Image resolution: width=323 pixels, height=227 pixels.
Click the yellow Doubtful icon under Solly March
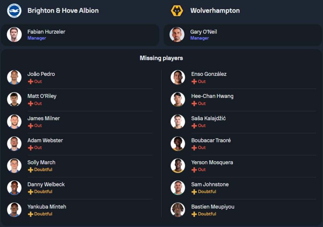pos(30,170)
